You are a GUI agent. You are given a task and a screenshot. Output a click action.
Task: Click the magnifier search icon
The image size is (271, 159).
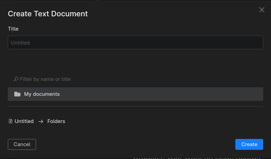[x=16, y=79]
